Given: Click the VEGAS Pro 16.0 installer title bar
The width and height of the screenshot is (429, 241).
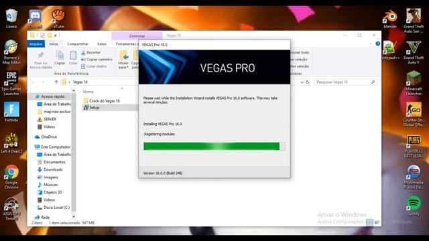Looking at the screenshot, I should pyautogui.click(x=214, y=45).
